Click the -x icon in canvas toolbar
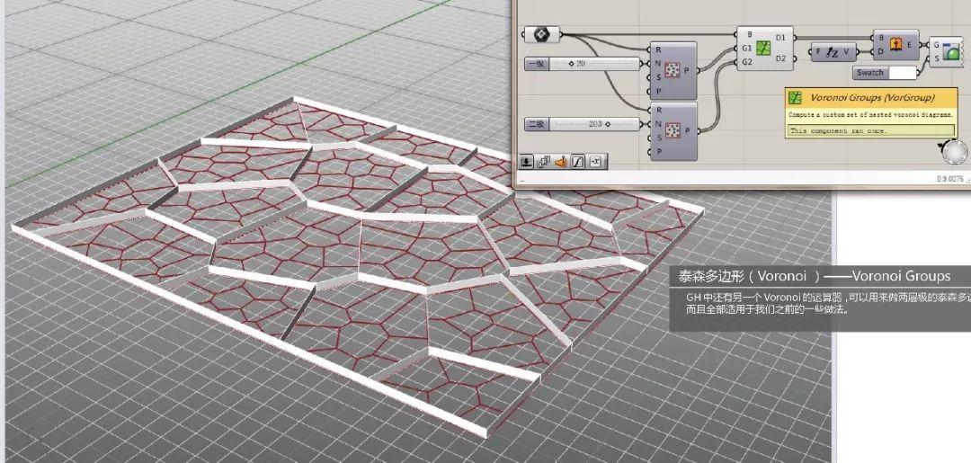This screenshot has height=463, width=971. tap(594, 162)
